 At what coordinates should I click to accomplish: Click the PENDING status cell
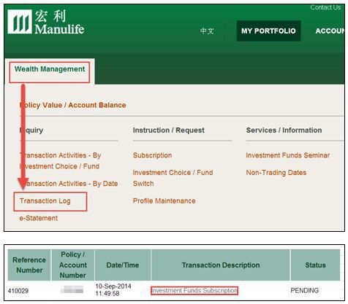tap(305, 290)
